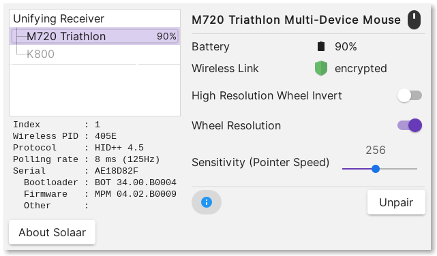
Task: Click the Firmware MPM 04.02.B0009 line
Action: 100,193
